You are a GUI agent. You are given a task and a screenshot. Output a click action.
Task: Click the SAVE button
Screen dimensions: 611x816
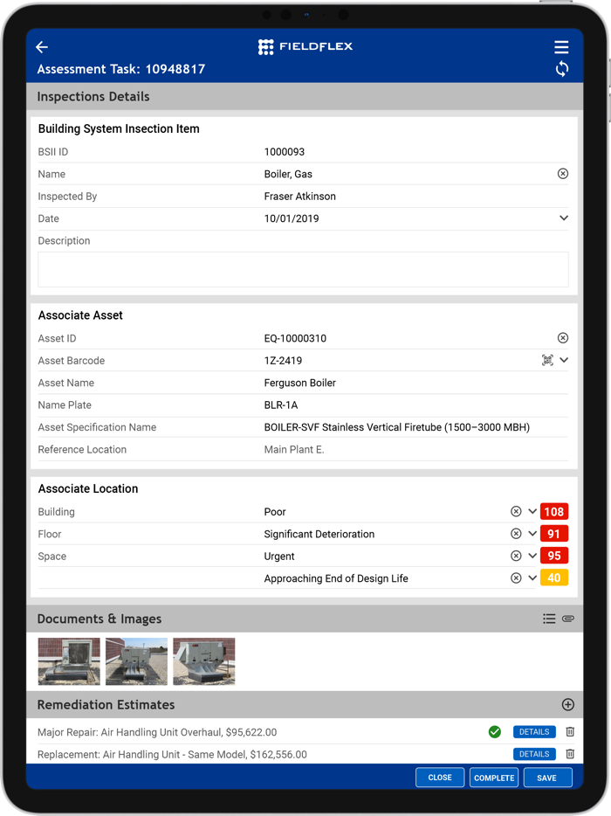(x=547, y=778)
